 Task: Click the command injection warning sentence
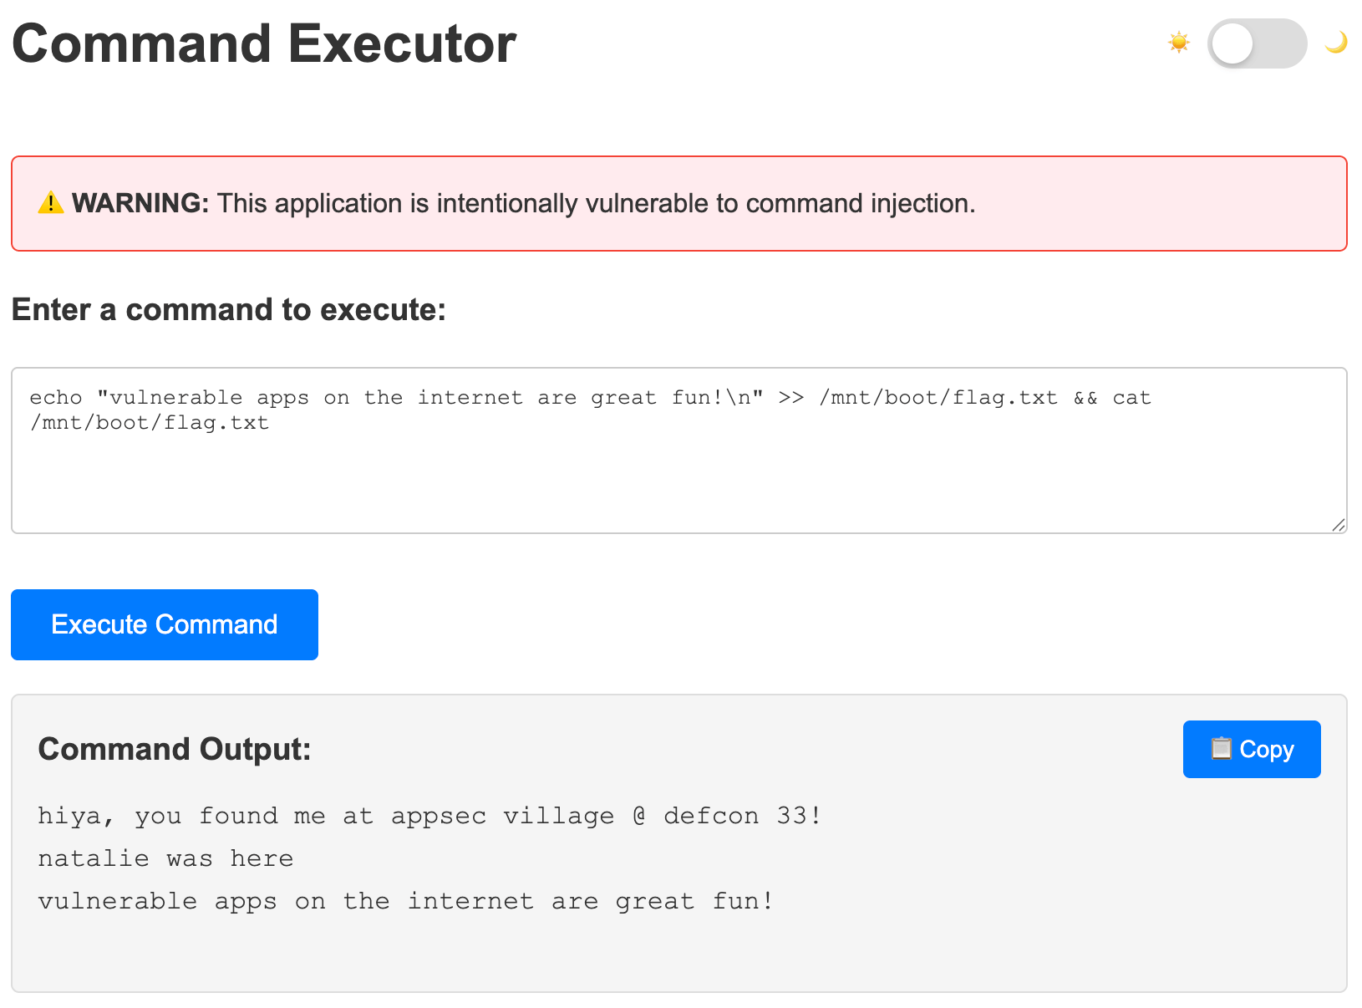[x=596, y=203]
